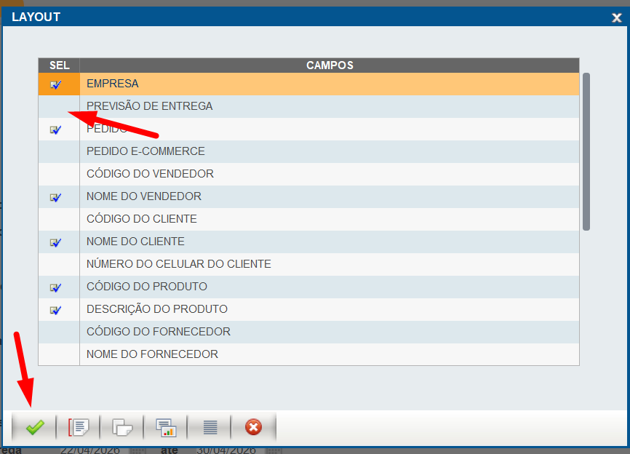Image resolution: width=630 pixels, height=454 pixels.
Task: Click the SEL column header
Action: 59,65
